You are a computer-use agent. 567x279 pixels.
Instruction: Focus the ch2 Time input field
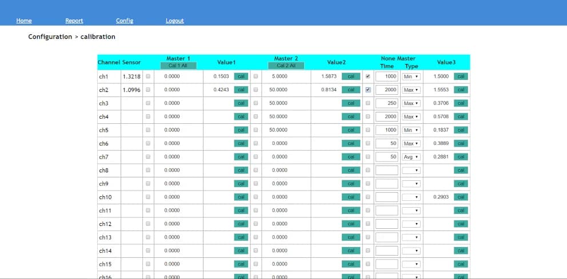tap(386, 90)
